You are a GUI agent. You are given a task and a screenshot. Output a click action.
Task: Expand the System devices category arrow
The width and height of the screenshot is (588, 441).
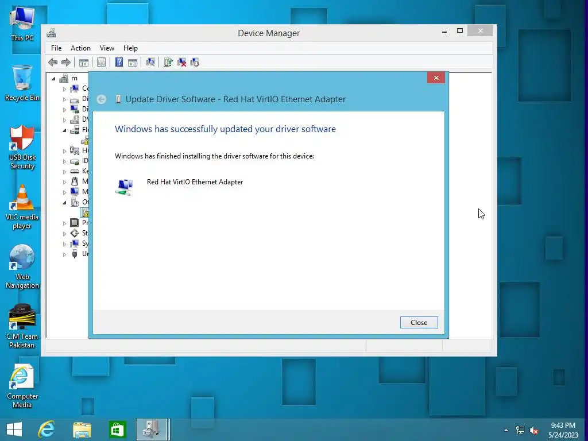pos(64,244)
